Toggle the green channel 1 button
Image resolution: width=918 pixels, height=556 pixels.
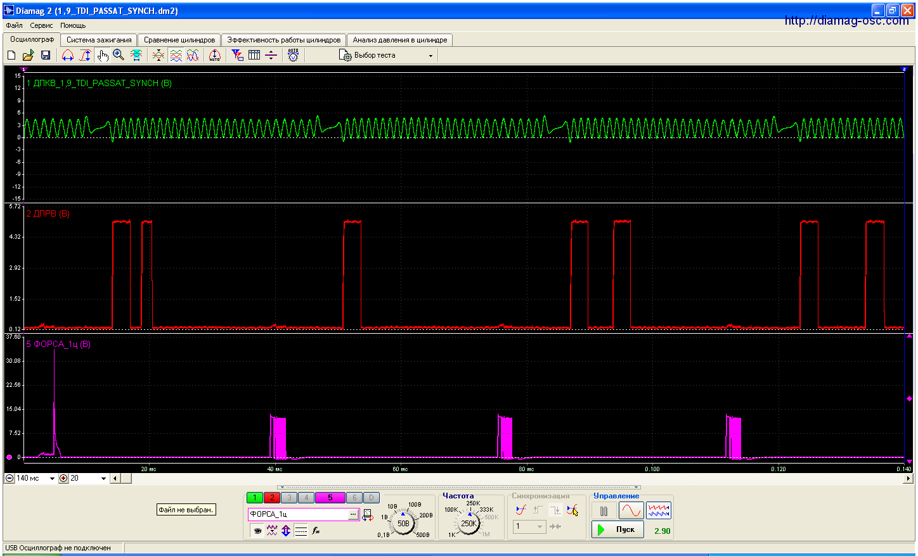click(x=255, y=498)
